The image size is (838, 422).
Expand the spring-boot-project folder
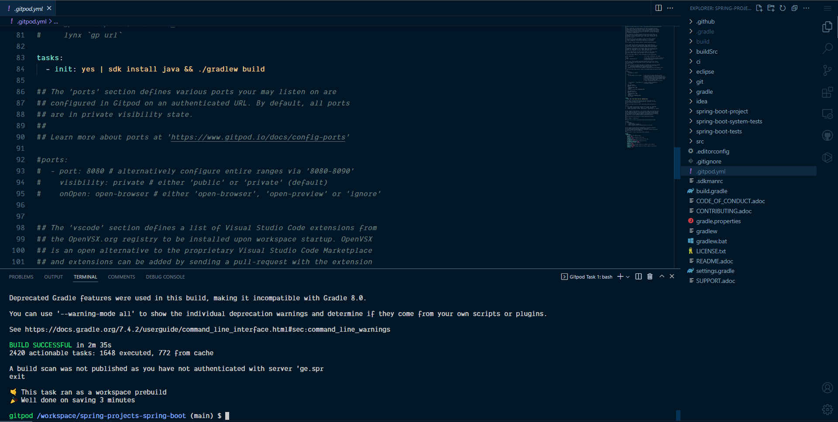[721, 112]
